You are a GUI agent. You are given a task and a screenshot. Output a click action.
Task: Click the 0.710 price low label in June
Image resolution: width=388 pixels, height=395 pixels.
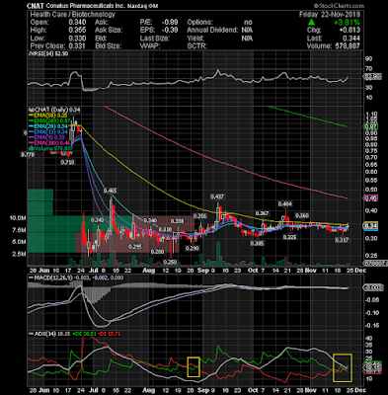pos(67,162)
